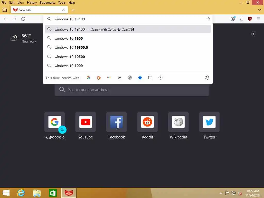Open the View menu

coord(21,3)
